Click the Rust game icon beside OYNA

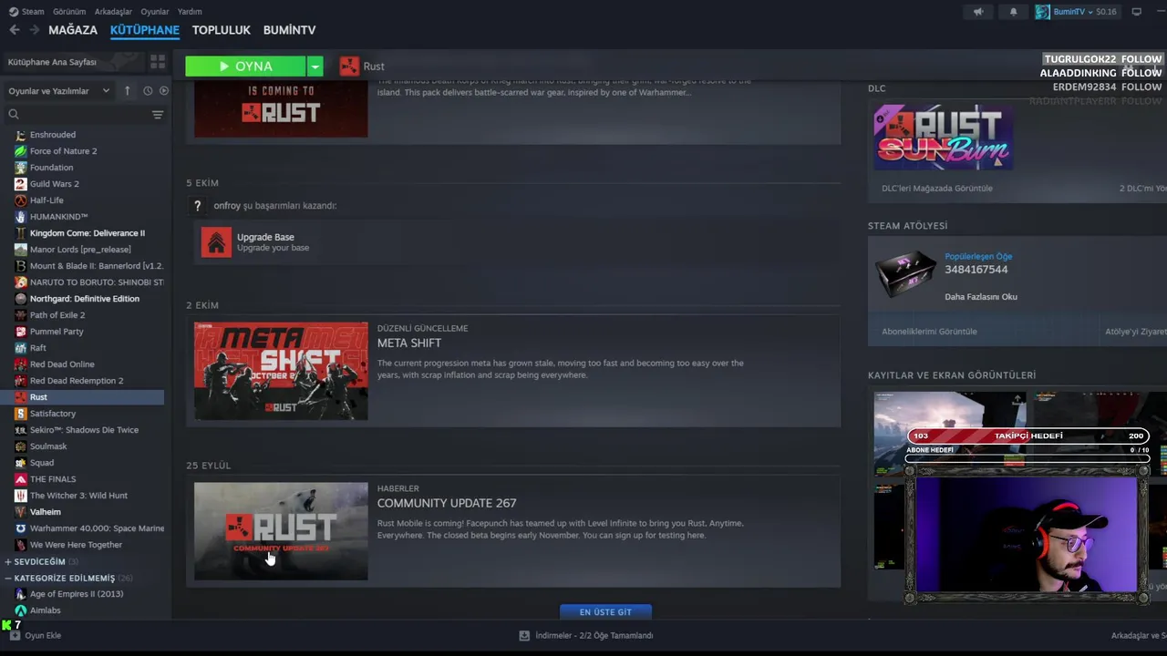pyautogui.click(x=349, y=66)
